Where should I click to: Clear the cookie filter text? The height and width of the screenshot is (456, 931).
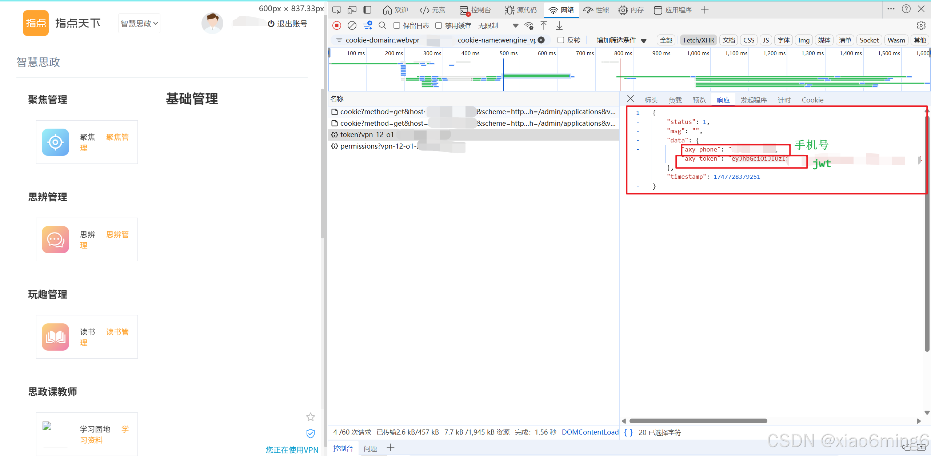(541, 40)
